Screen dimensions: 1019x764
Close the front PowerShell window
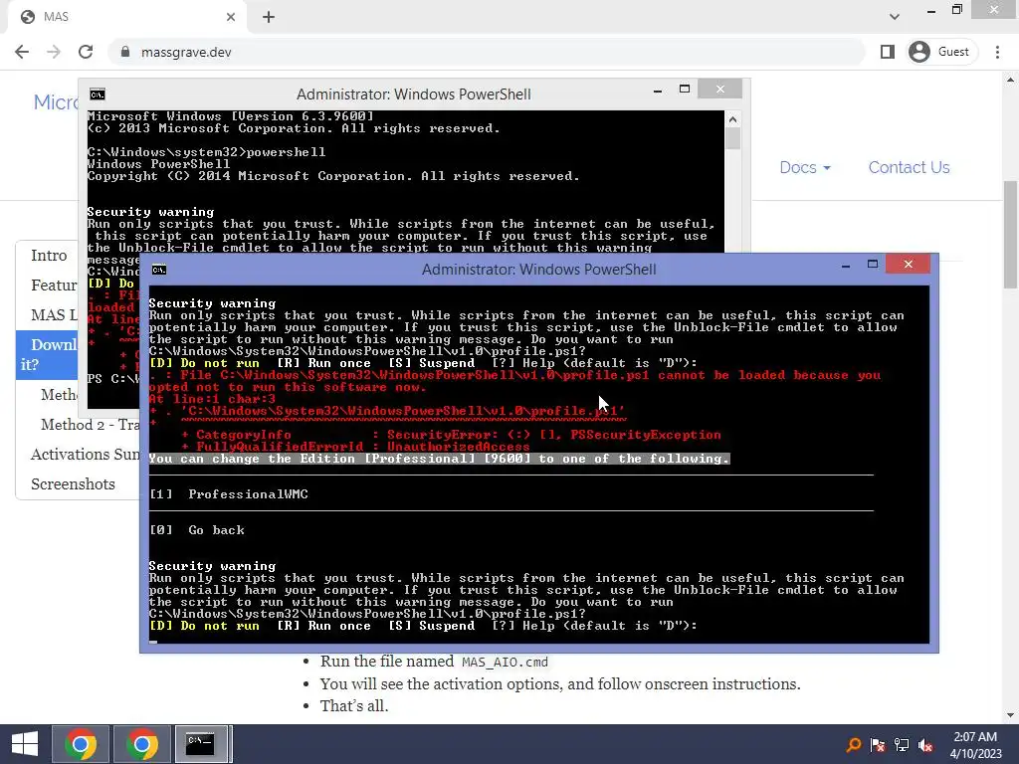[909, 264]
